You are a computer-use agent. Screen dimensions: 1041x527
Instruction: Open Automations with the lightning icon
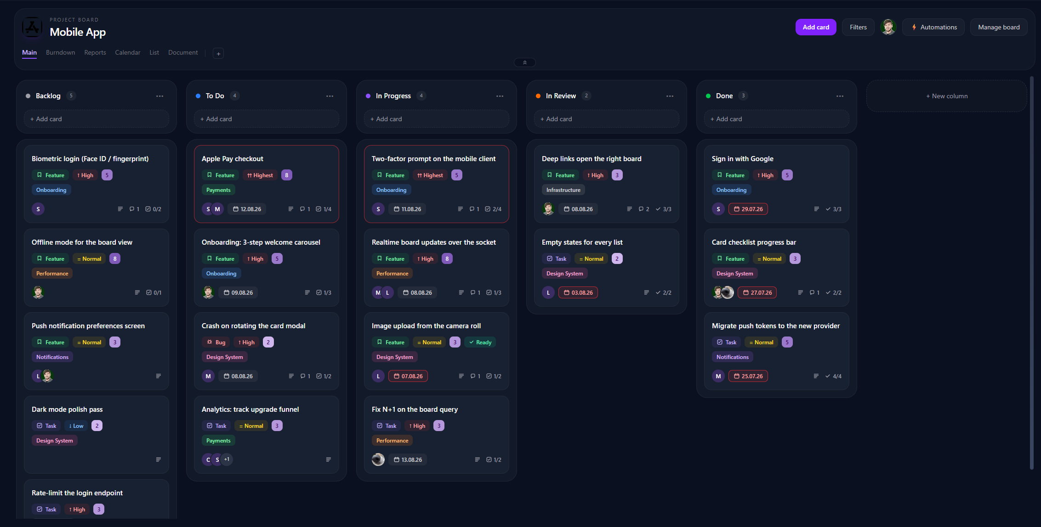pos(933,27)
